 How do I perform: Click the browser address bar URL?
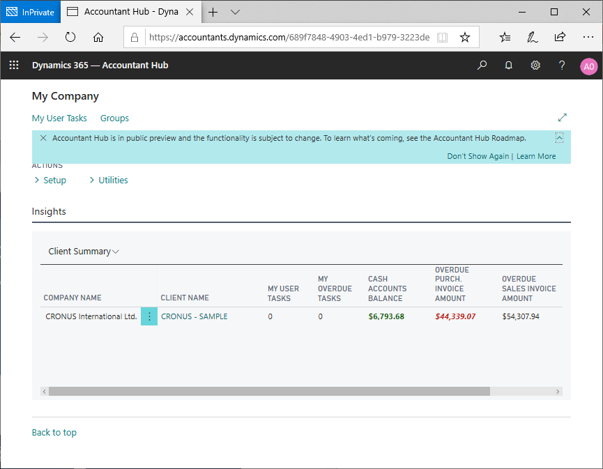click(289, 38)
